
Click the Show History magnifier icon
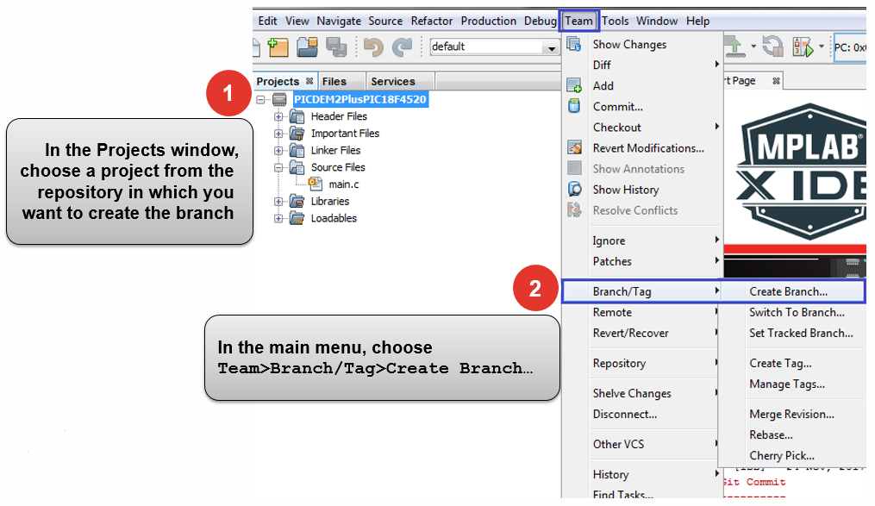pyautogui.click(x=574, y=189)
